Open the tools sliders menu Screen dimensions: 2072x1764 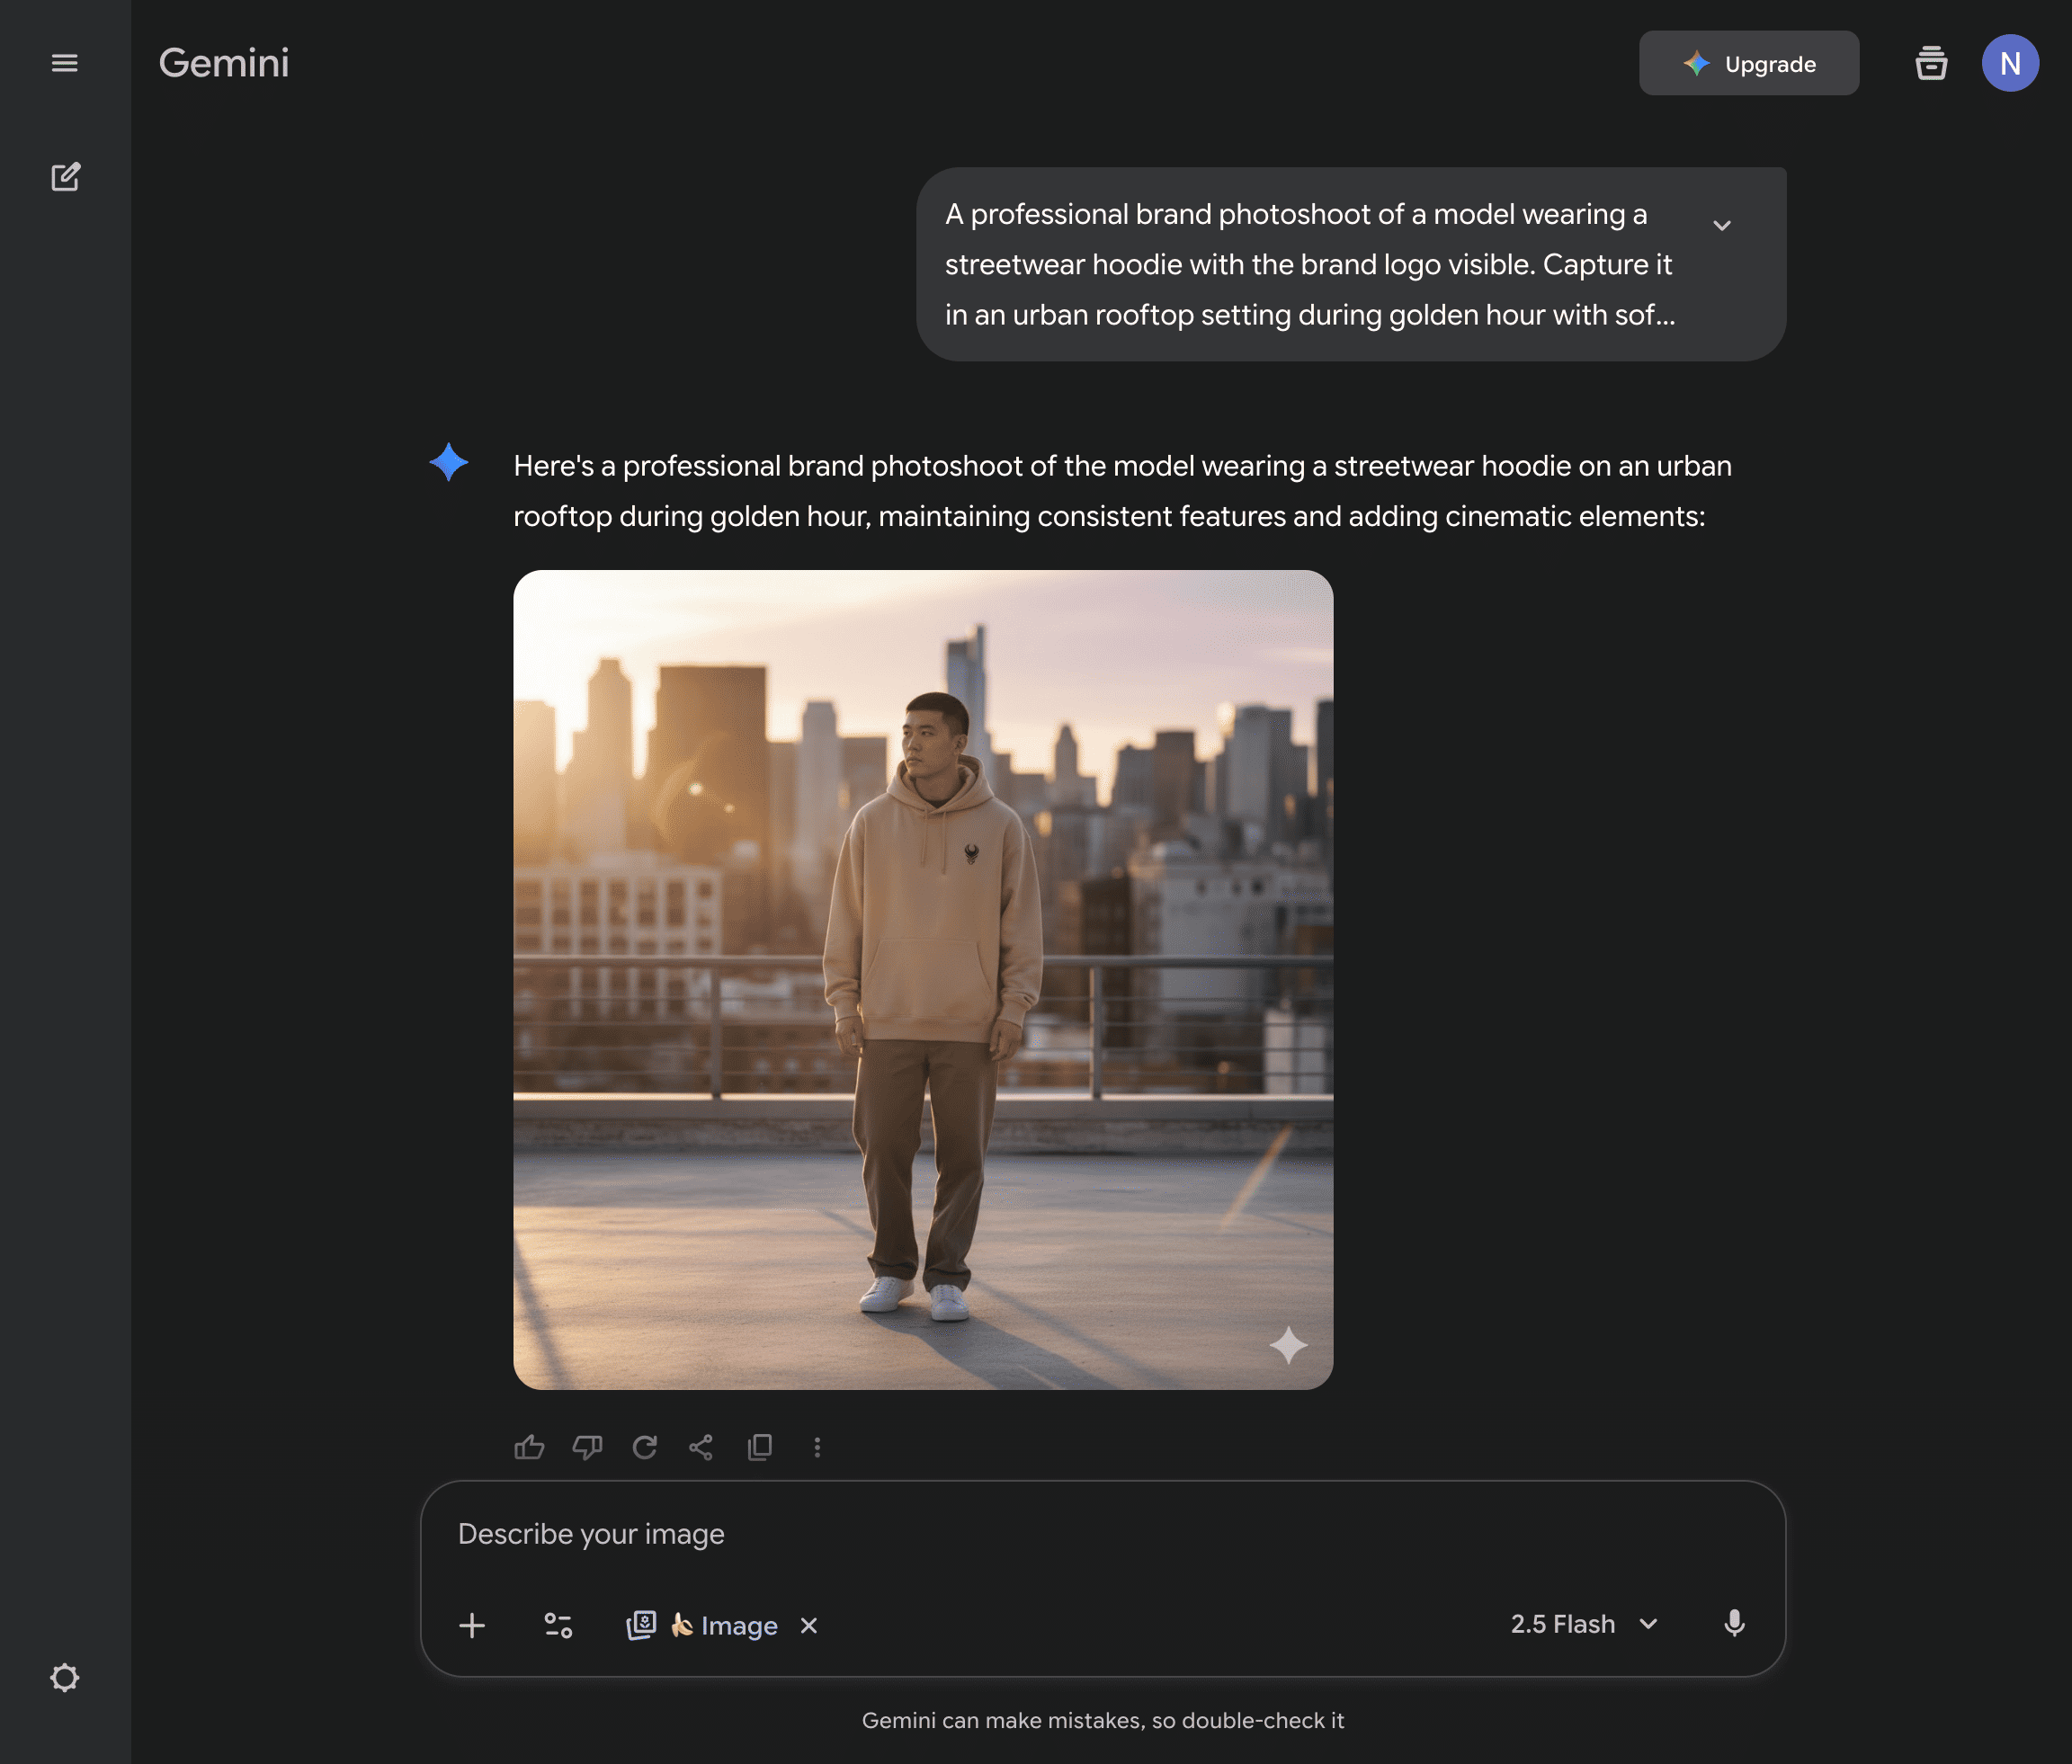[558, 1625]
